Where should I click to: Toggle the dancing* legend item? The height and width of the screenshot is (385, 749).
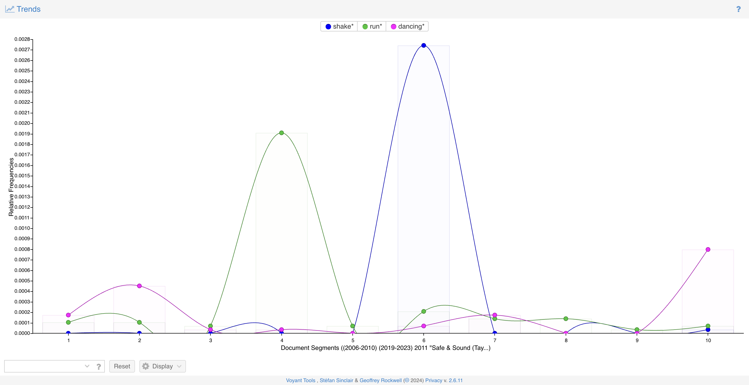tap(407, 27)
